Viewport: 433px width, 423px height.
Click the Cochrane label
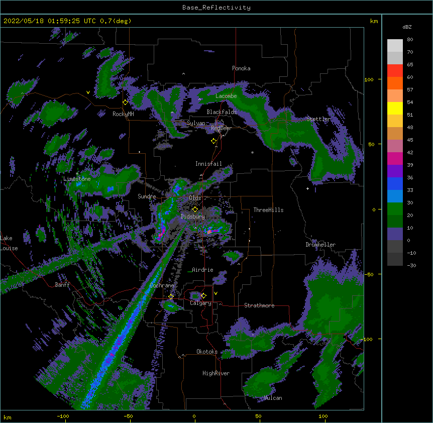162,285
